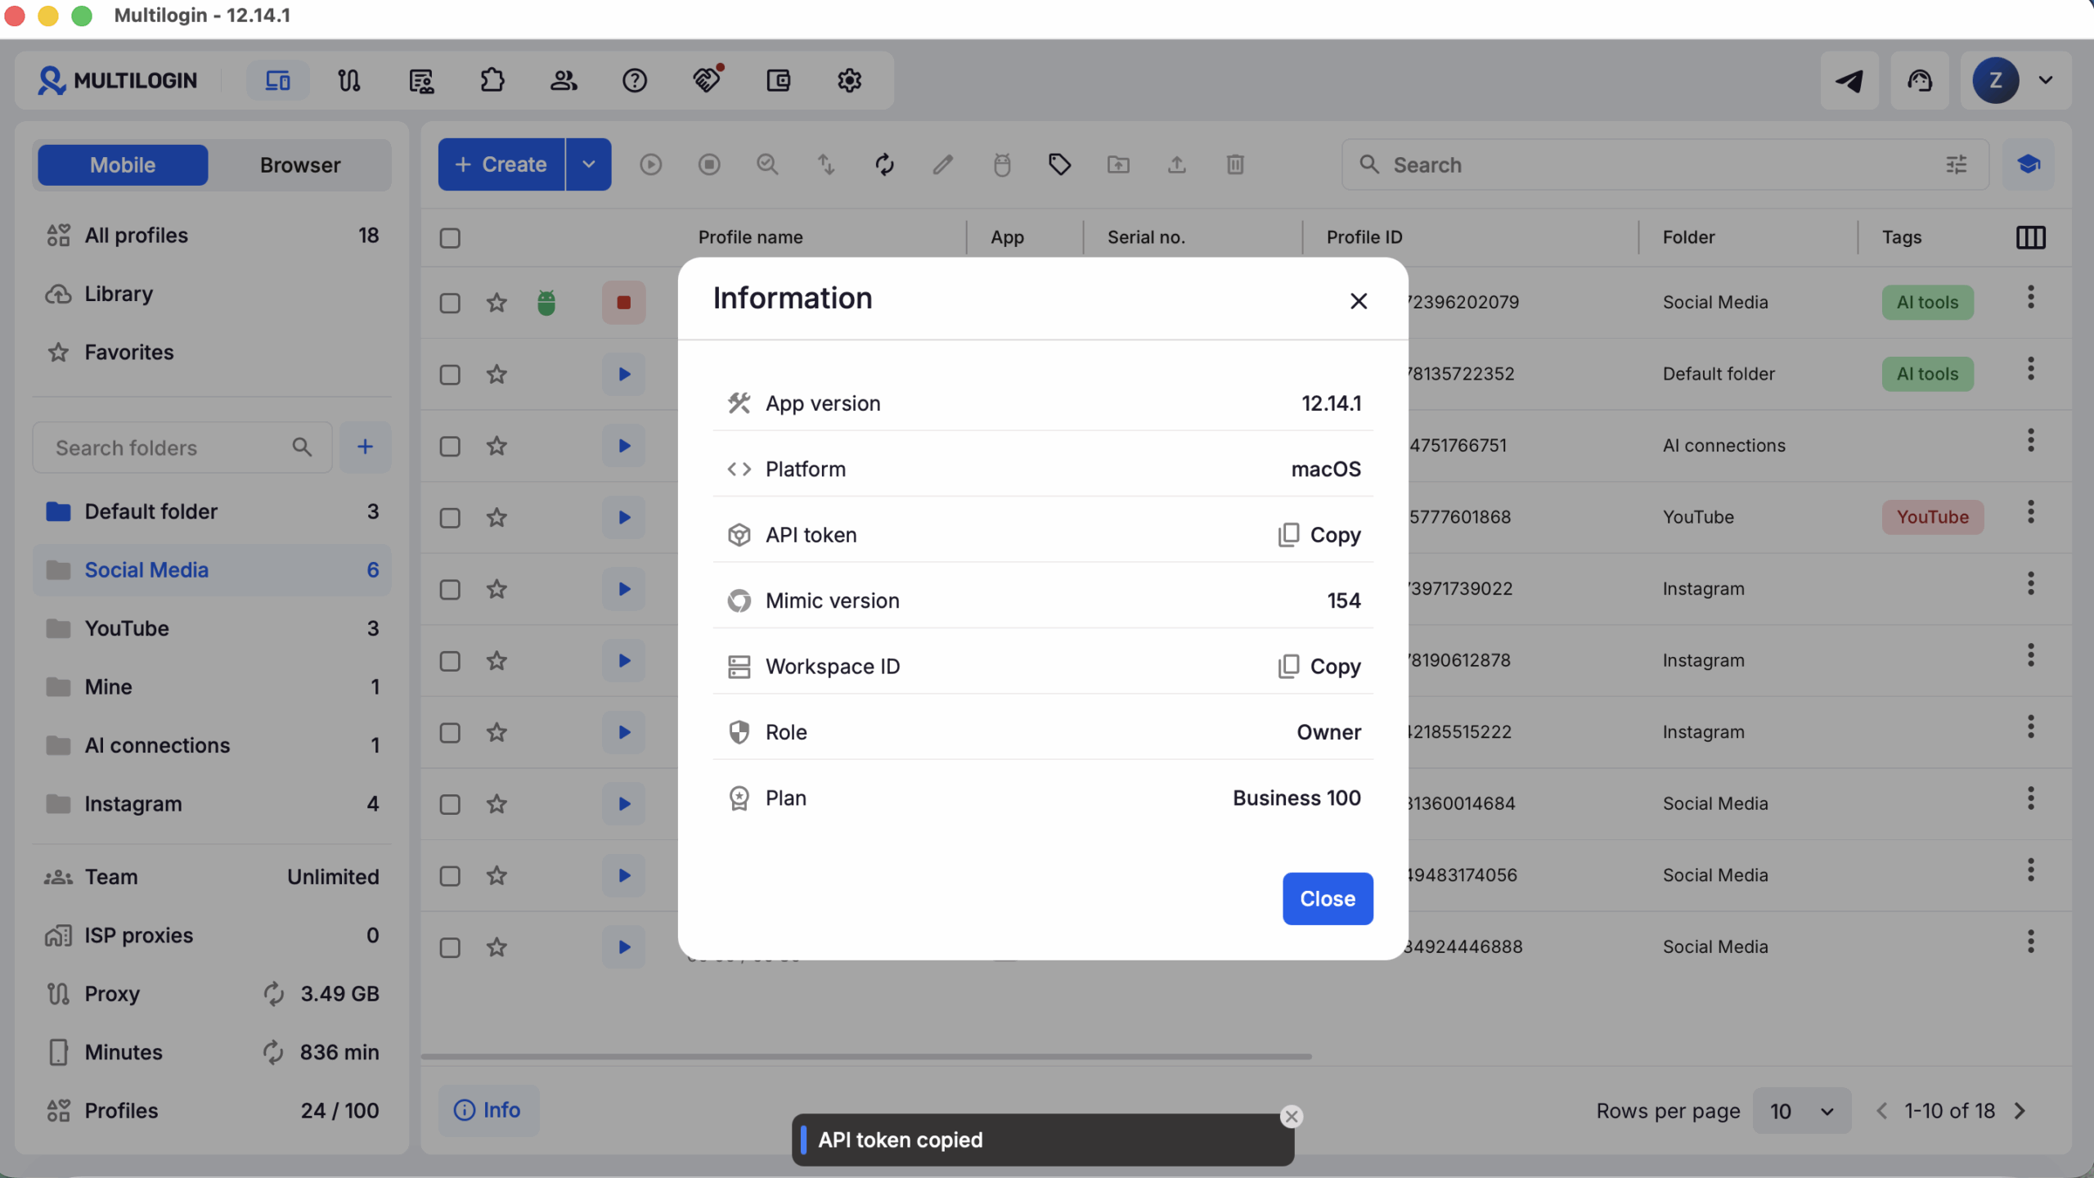Open the handshake referral icon with red dot
Image resolution: width=2094 pixels, height=1178 pixels.
pyautogui.click(x=707, y=80)
